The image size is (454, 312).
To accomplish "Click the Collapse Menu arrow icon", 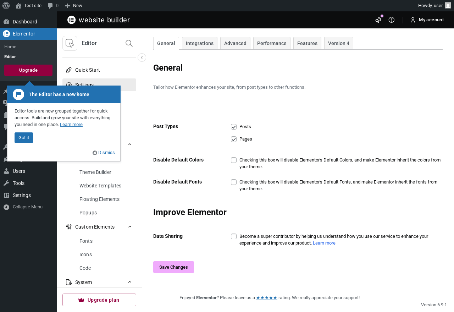I will [x=6, y=207].
